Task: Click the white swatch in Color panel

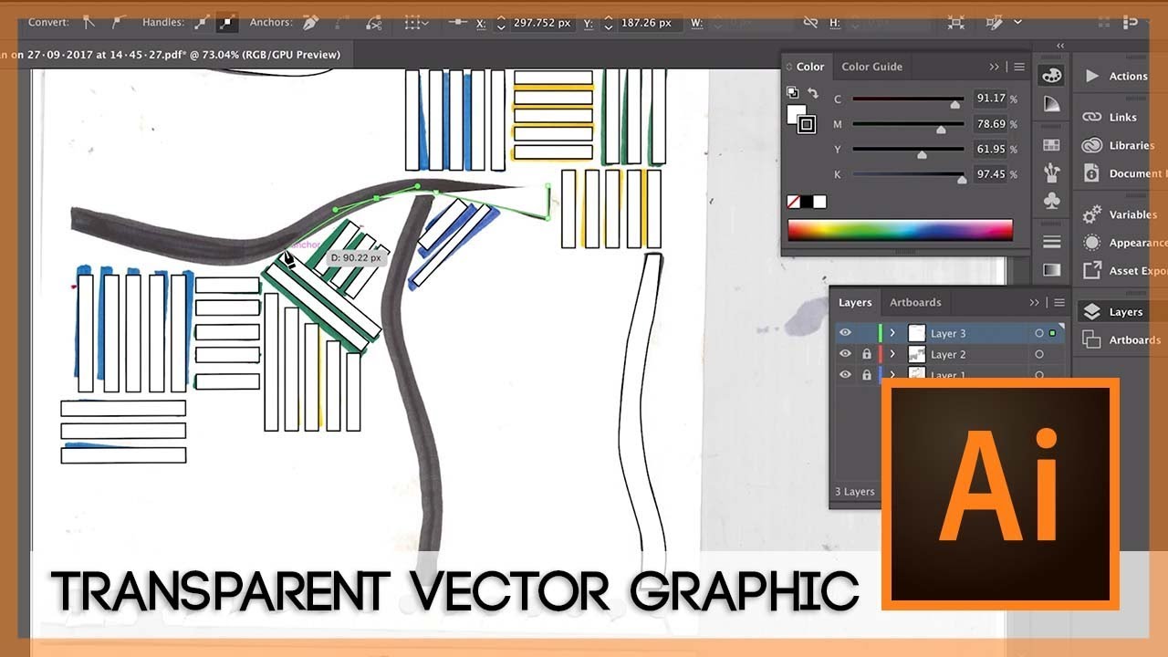Action: coord(819,202)
